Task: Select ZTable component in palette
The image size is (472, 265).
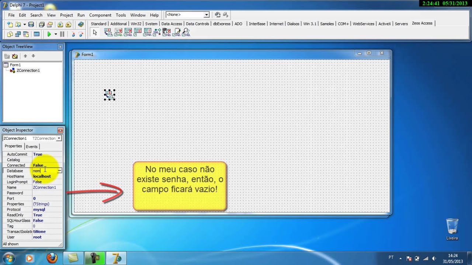Action: point(138,32)
